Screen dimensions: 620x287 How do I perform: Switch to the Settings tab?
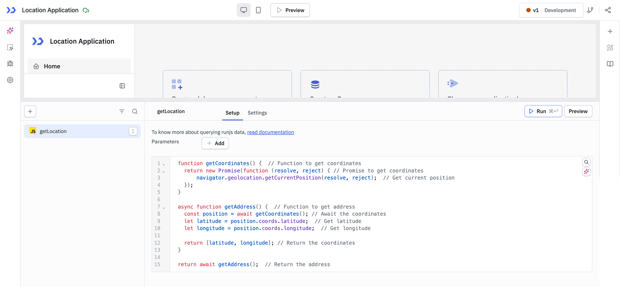(257, 113)
